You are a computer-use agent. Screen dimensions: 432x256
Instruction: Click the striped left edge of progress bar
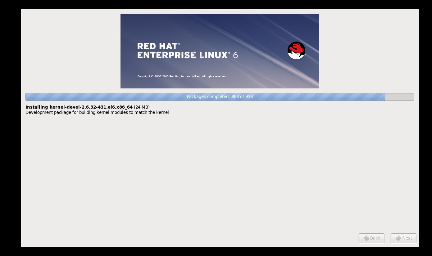tap(30, 97)
